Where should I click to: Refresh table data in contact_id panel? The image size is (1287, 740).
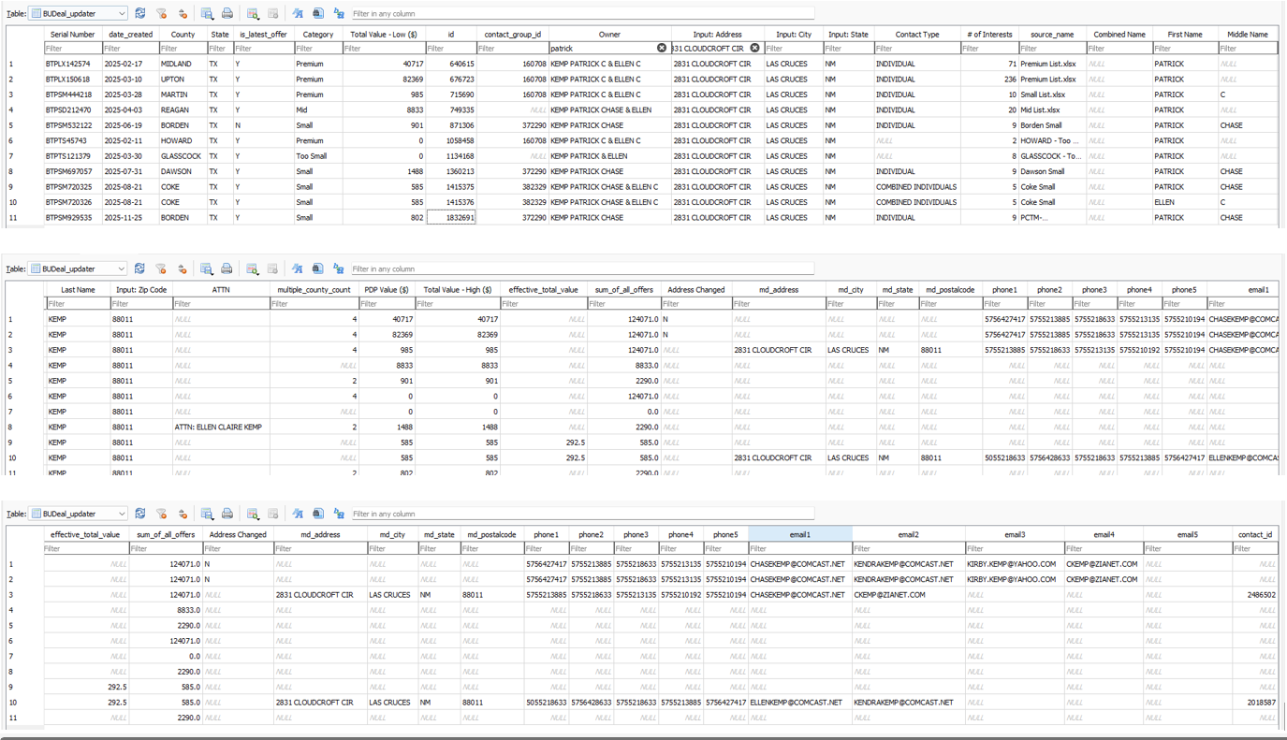point(140,514)
